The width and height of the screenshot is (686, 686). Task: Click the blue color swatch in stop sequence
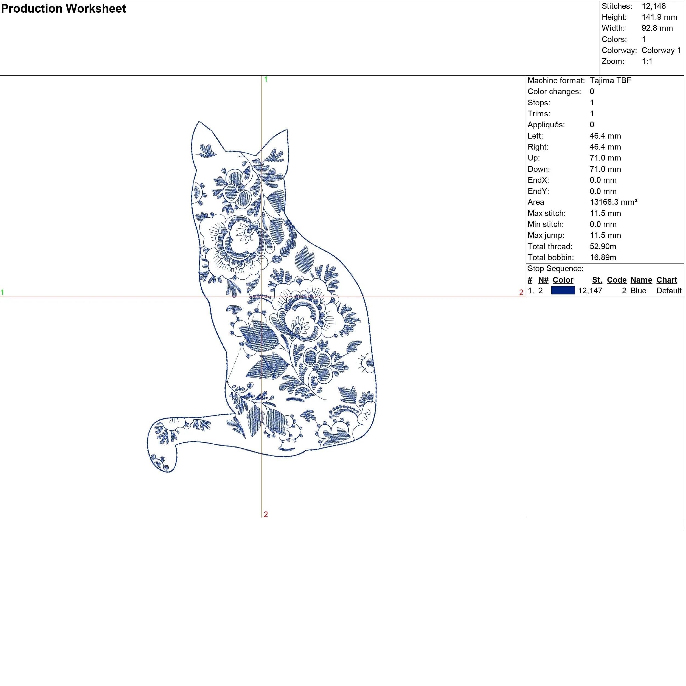tap(563, 290)
